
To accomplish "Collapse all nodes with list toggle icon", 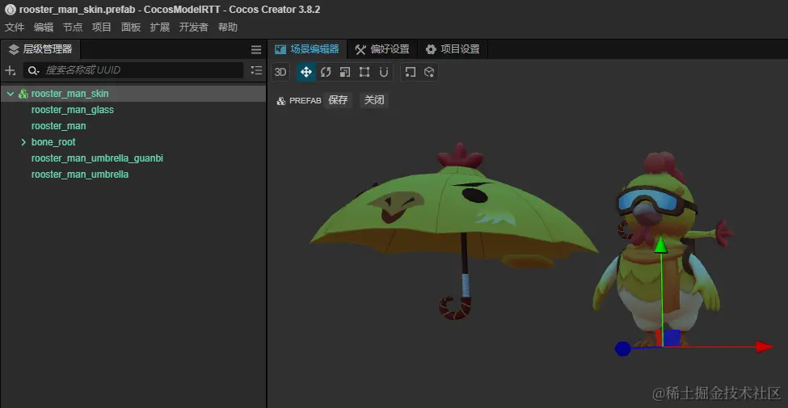I will coord(256,70).
